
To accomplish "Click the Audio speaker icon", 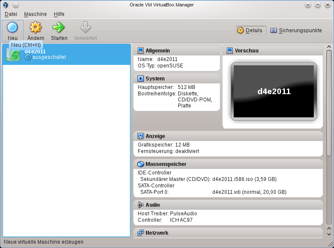I will point(140,205).
